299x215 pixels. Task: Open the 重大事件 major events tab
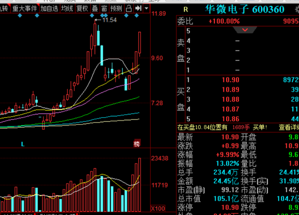(24, 8)
